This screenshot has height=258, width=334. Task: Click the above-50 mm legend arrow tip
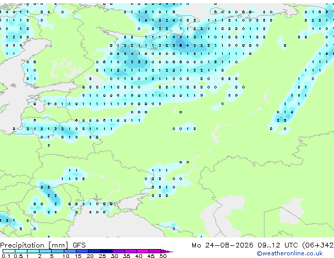167,251
